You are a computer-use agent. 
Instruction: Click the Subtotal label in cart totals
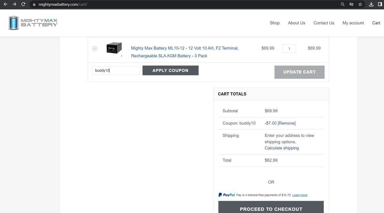(x=230, y=111)
